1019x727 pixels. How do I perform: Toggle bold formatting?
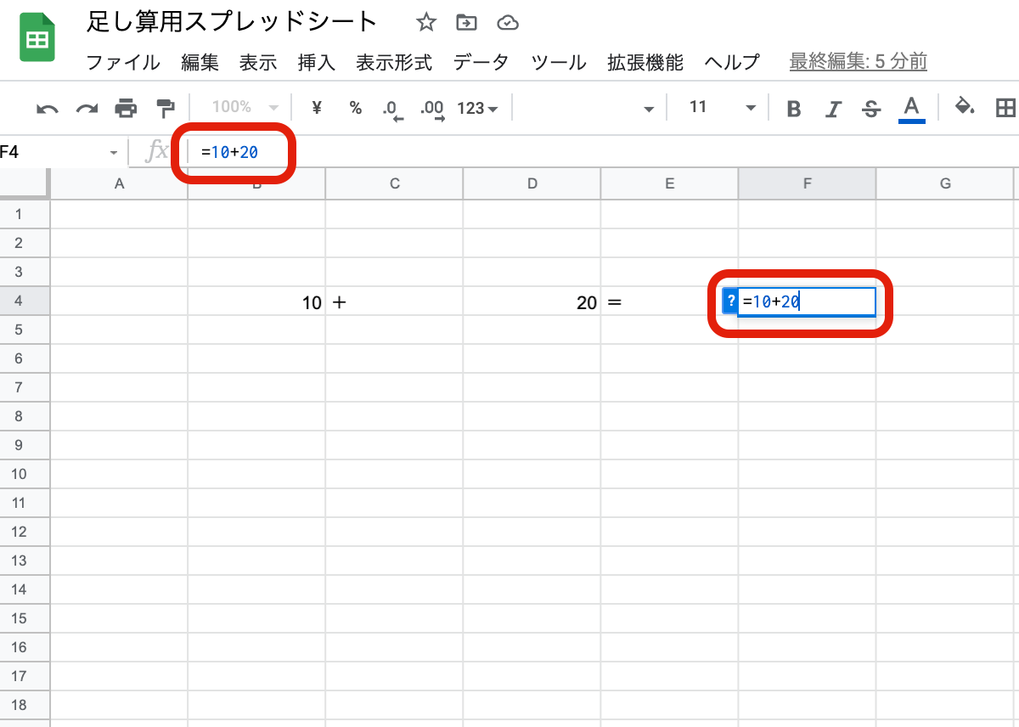click(794, 109)
